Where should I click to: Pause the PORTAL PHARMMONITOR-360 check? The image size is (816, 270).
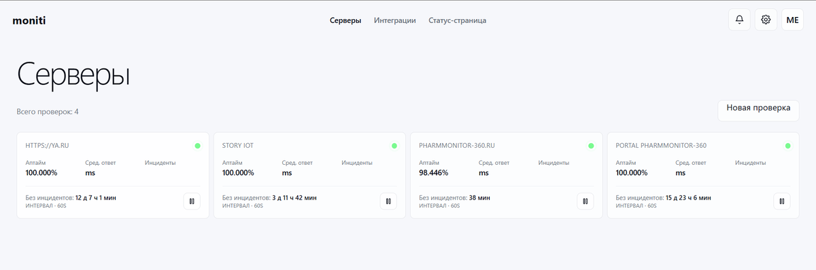tap(782, 201)
